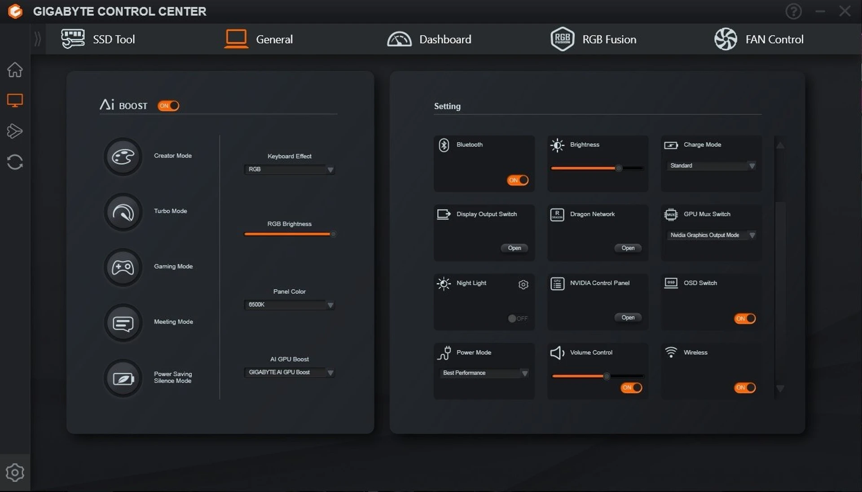Viewport: 862px width, 492px height.
Task: Toggle the Bluetooth ON switch
Action: pyautogui.click(x=518, y=180)
